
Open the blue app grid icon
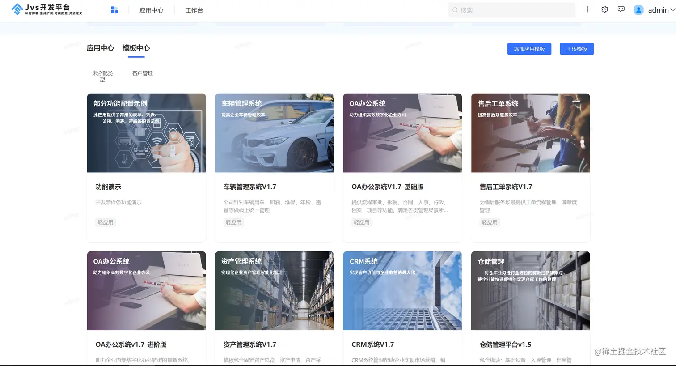[x=114, y=10]
